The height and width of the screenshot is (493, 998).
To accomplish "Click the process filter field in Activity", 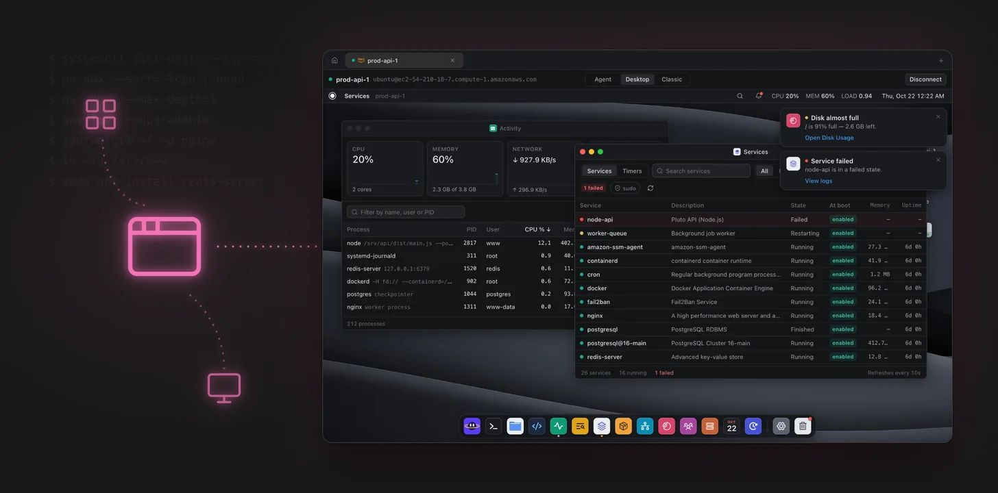I will pyautogui.click(x=406, y=212).
